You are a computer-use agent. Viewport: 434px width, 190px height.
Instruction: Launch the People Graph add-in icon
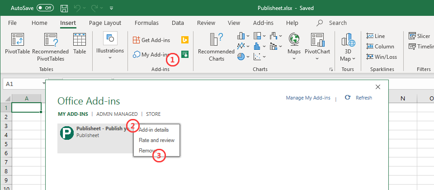coord(185,54)
